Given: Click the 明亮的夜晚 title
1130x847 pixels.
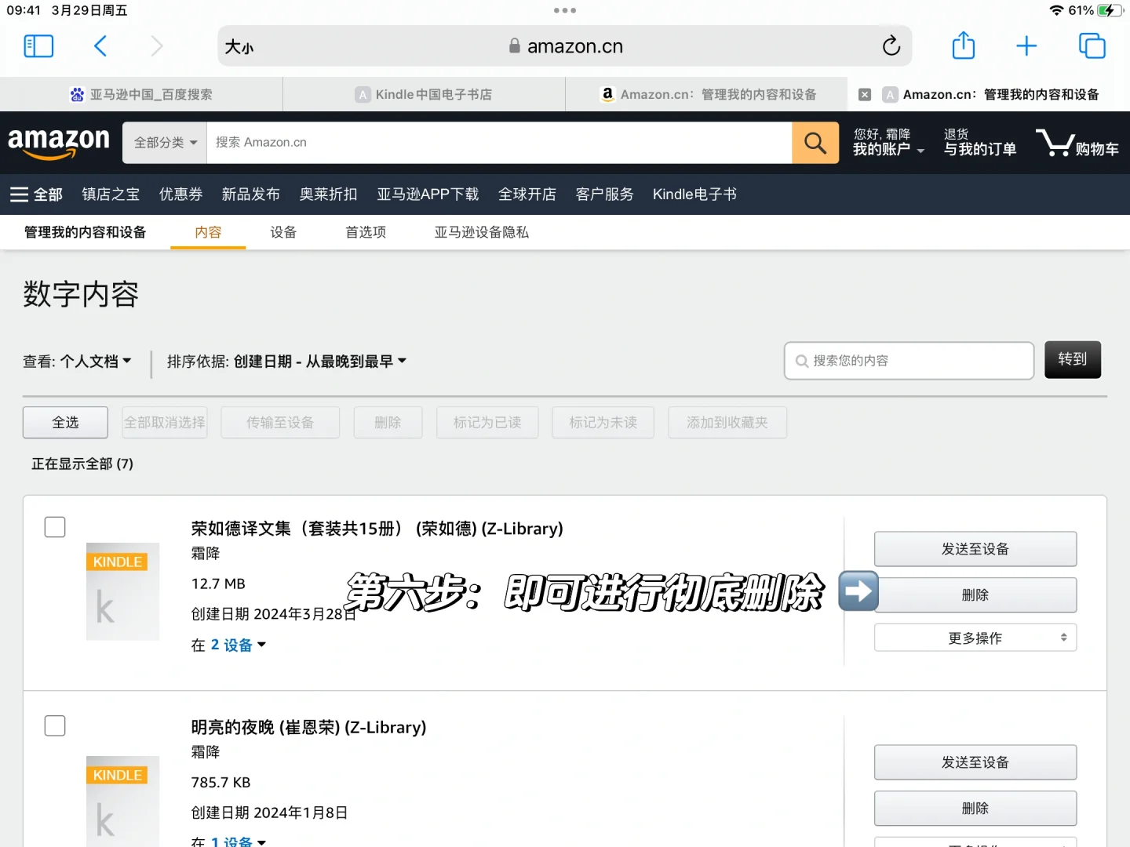Looking at the screenshot, I should 308,727.
